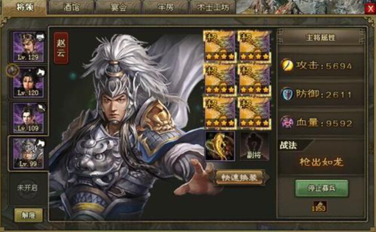Switch to the 宴会 tab

click(x=118, y=7)
